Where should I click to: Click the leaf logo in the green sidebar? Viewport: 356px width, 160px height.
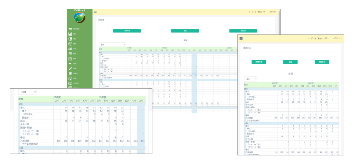79,18
